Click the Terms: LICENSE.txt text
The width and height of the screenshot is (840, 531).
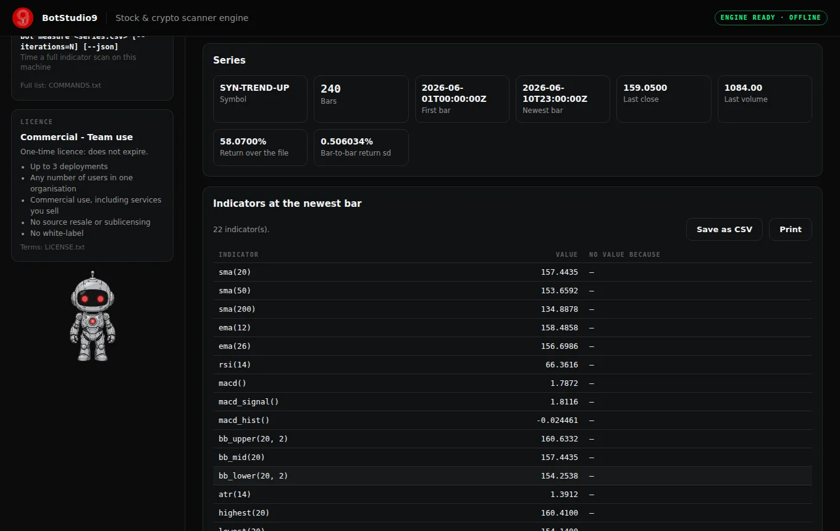pyautogui.click(x=52, y=247)
